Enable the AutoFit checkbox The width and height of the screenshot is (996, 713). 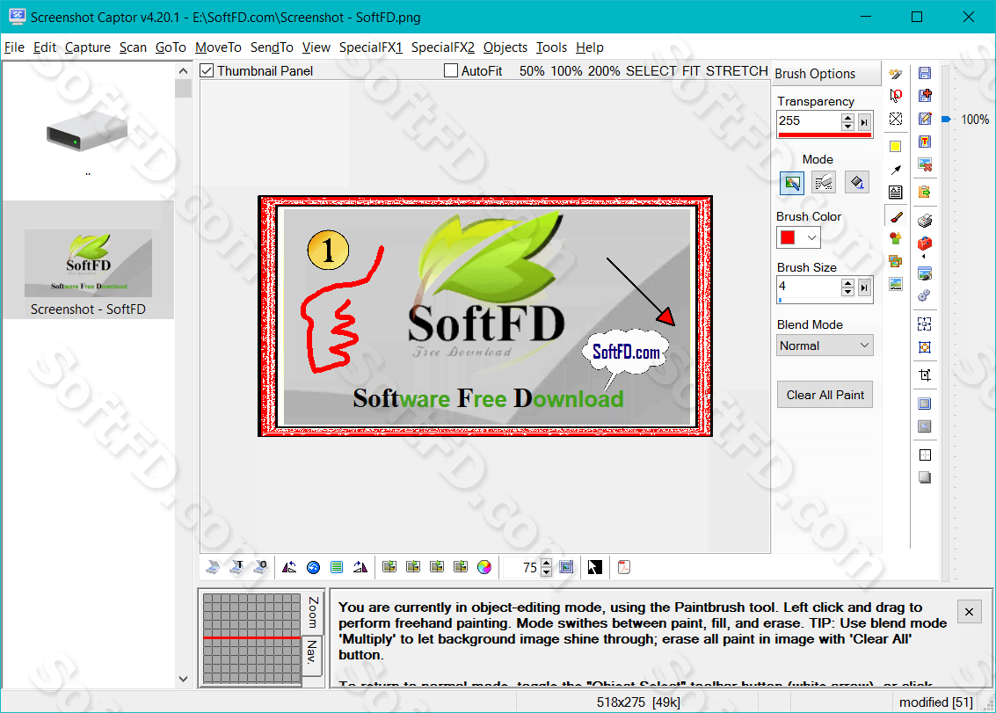[x=450, y=70]
